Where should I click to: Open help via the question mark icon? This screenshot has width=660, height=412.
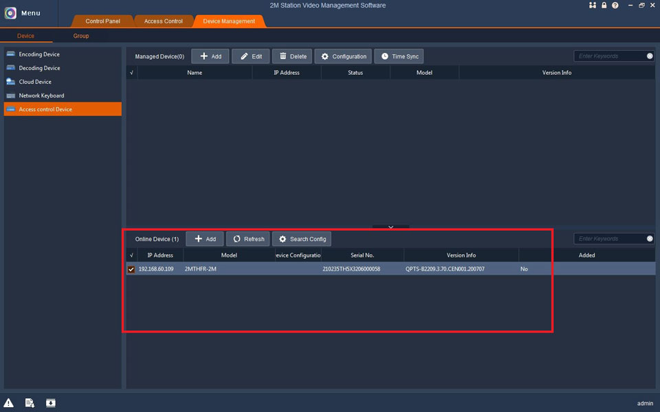(615, 5)
